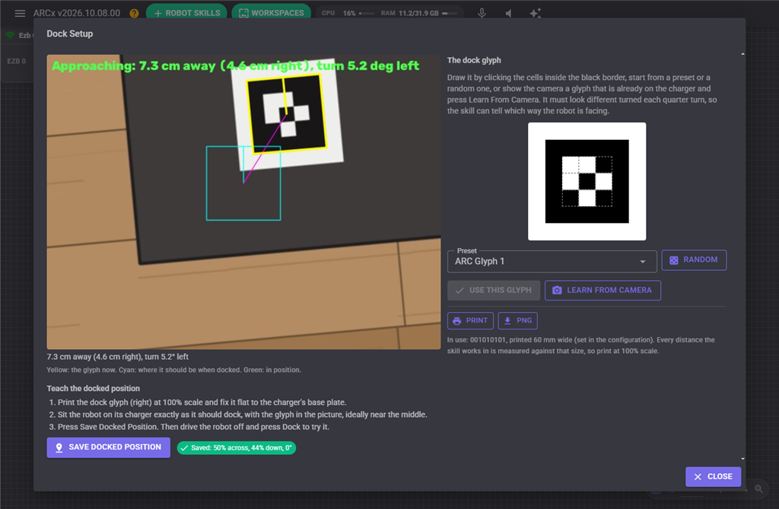
Task: Click the green "Approaching: 7.3 cm away" overlay text
Action: point(236,66)
